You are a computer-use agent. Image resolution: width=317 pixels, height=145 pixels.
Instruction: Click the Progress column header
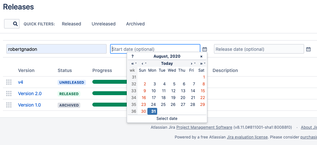coord(102,70)
